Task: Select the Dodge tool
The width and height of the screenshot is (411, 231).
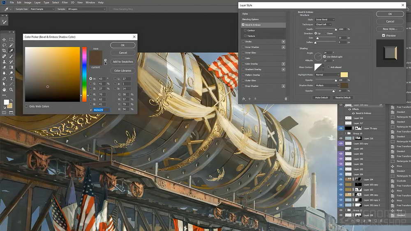Action: (x=11, y=73)
